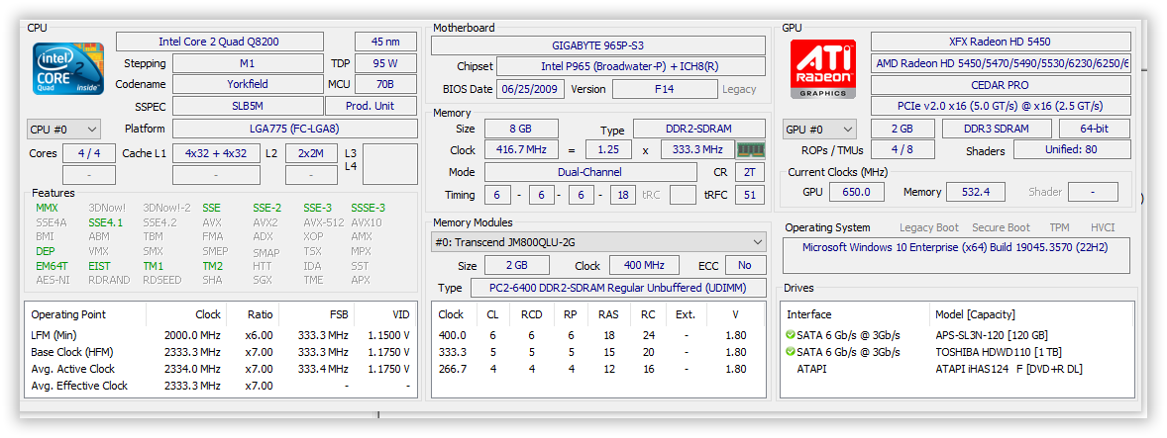Image resolution: width=1167 pixels, height=438 pixels.
Task: Click the XFX Radeon HD 5450 field
Action: click(x=1001, y=42)
